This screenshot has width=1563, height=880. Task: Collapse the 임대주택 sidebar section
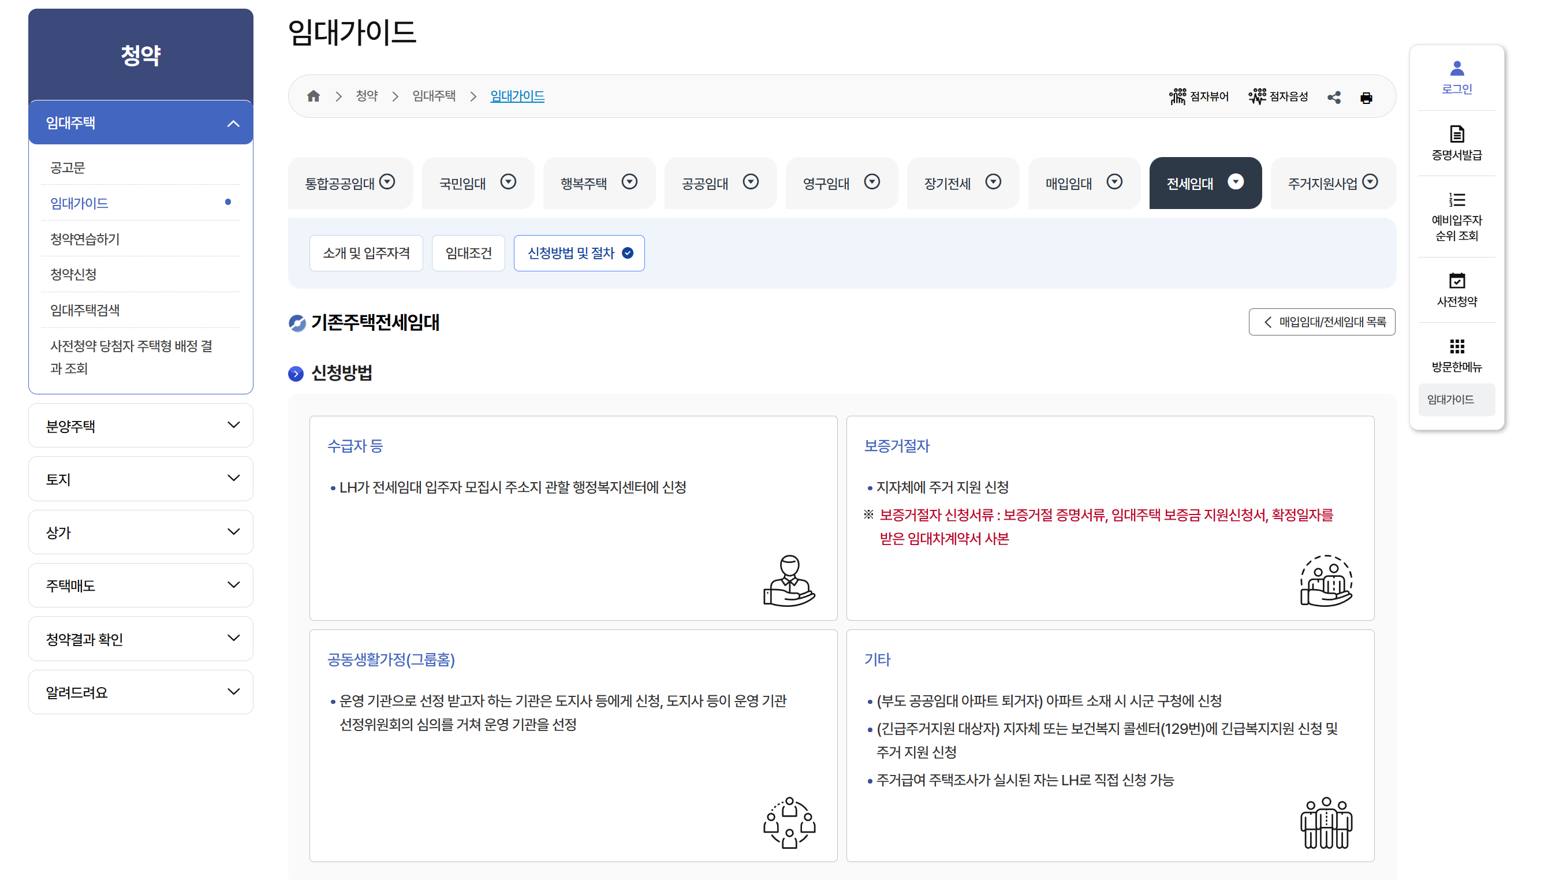click(x=141, y=122)
